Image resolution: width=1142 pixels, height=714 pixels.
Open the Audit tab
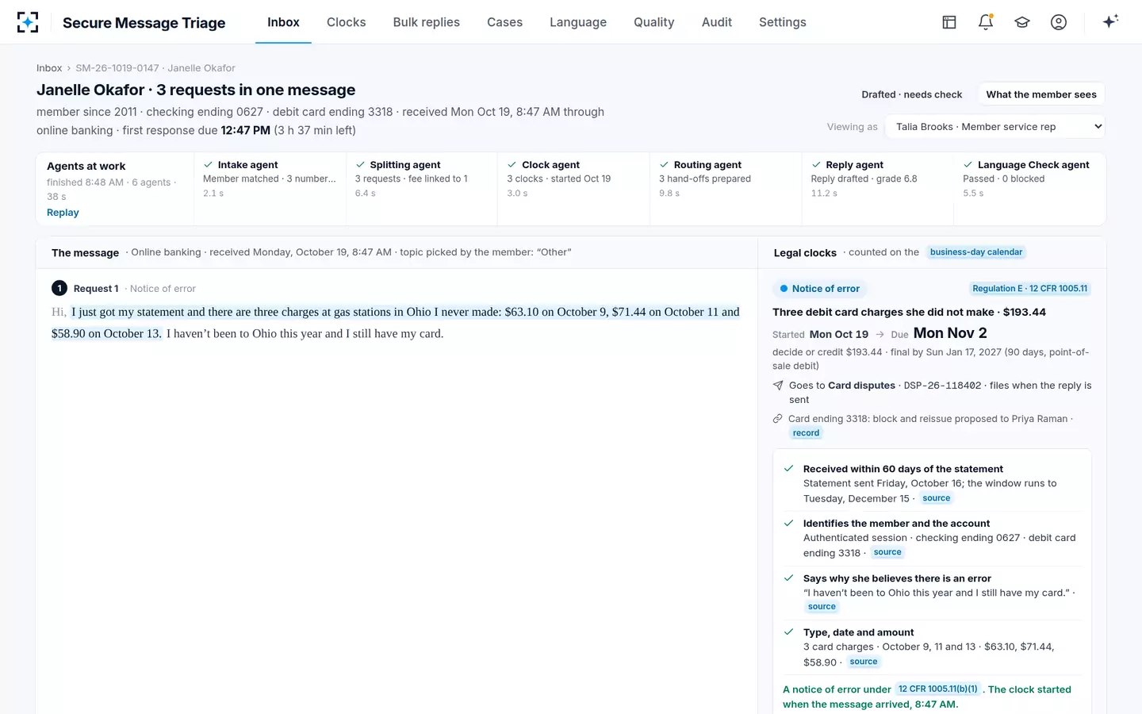(x=717, y=22)
